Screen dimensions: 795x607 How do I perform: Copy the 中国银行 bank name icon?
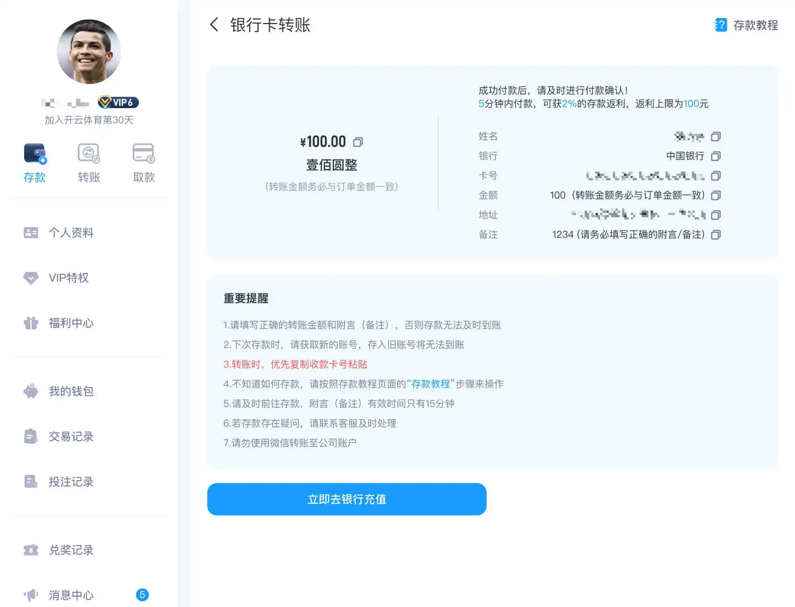(x=716, y=156)
